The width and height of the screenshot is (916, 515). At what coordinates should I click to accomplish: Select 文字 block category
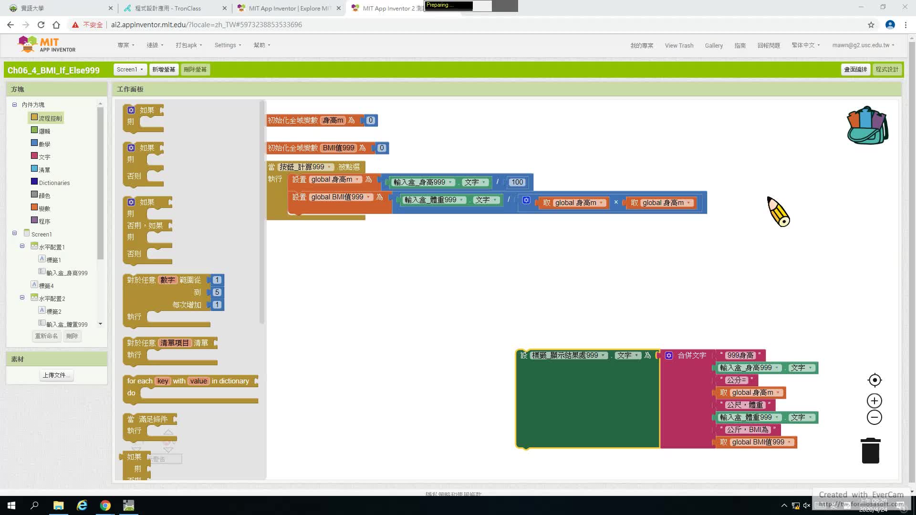tap(41, 156)
